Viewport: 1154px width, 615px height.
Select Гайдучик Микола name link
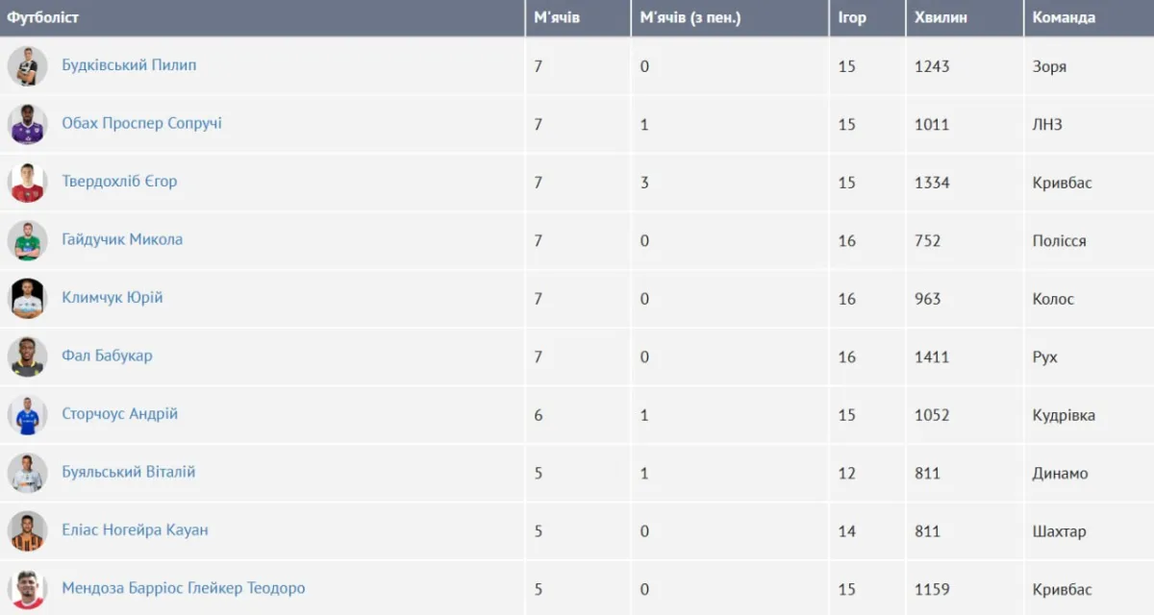tap(122, 239)
